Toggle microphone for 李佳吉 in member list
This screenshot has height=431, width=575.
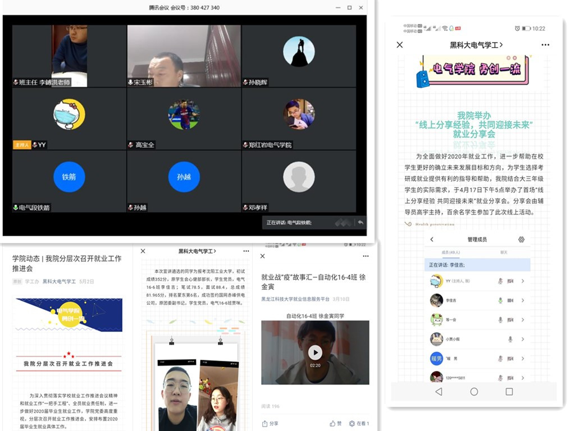tap(500, 300)
